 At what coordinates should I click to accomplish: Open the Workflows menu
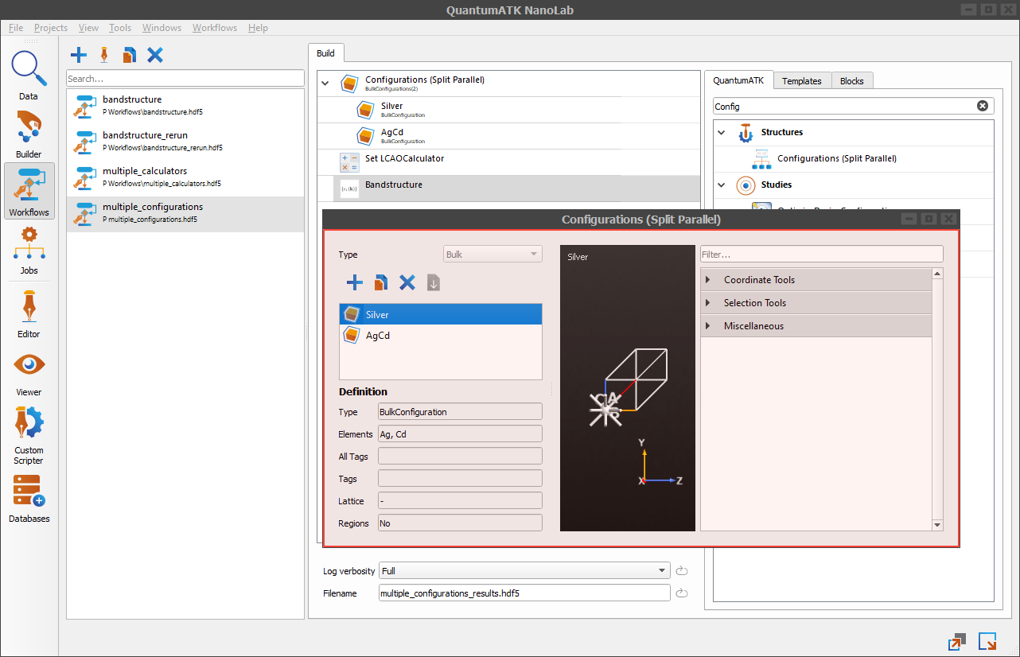(215, 28)
